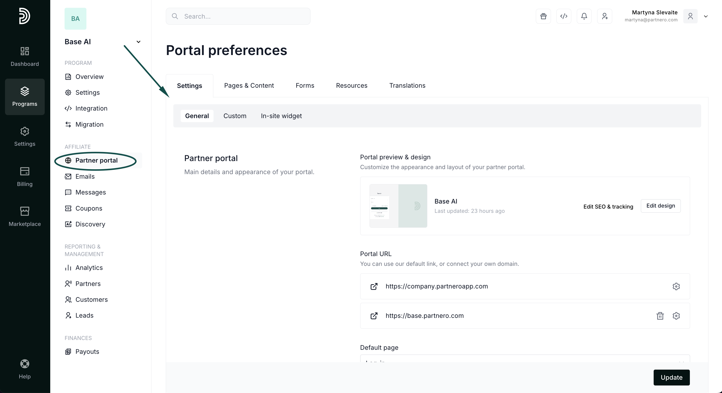Open the code embed icon in header
The width and height of the screenshot is (722, 393).
click(x=564, y=16)
